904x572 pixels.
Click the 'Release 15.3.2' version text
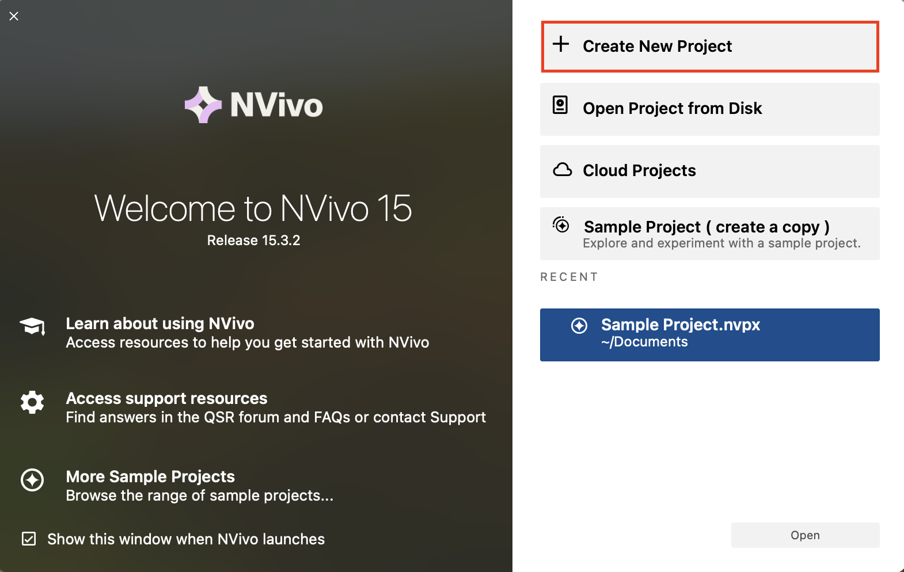pyautogui.click(x=253, y=241)
